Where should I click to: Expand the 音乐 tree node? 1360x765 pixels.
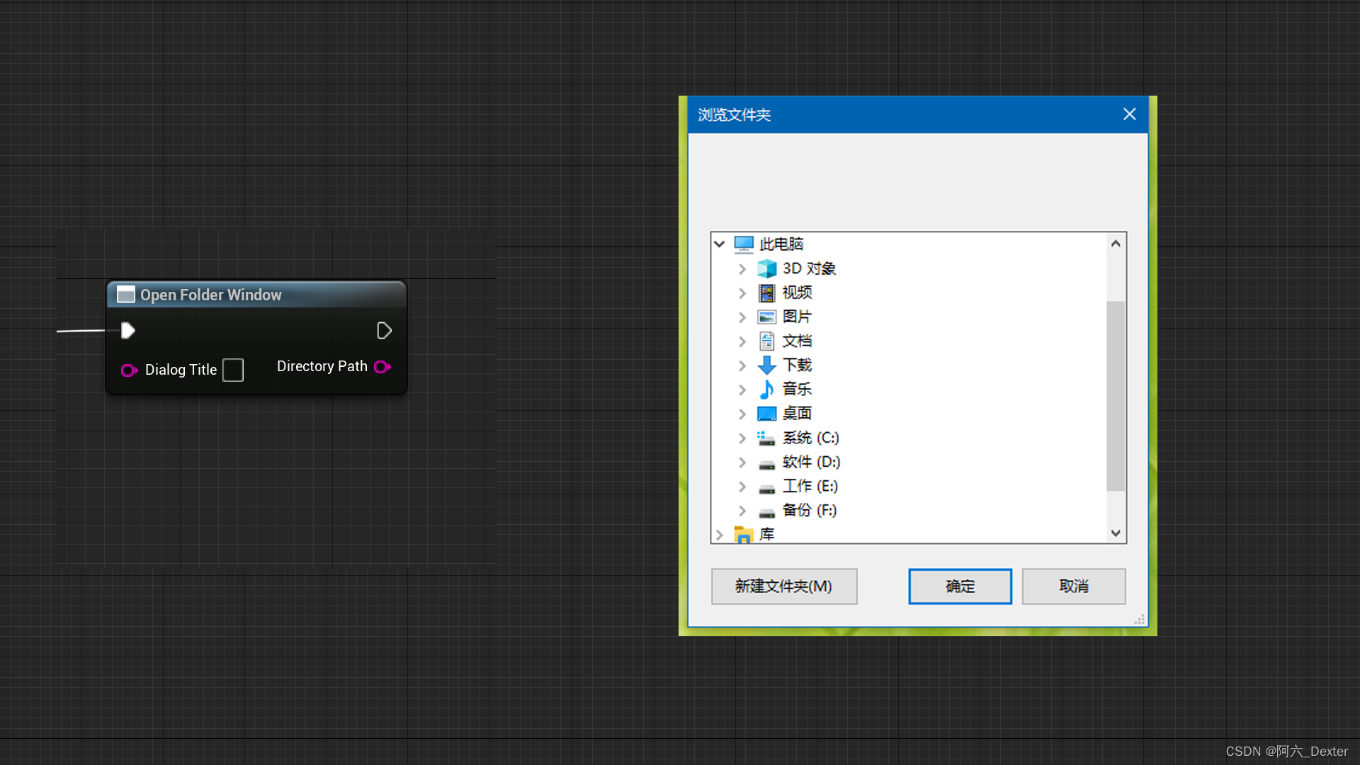tap(742, 389)
